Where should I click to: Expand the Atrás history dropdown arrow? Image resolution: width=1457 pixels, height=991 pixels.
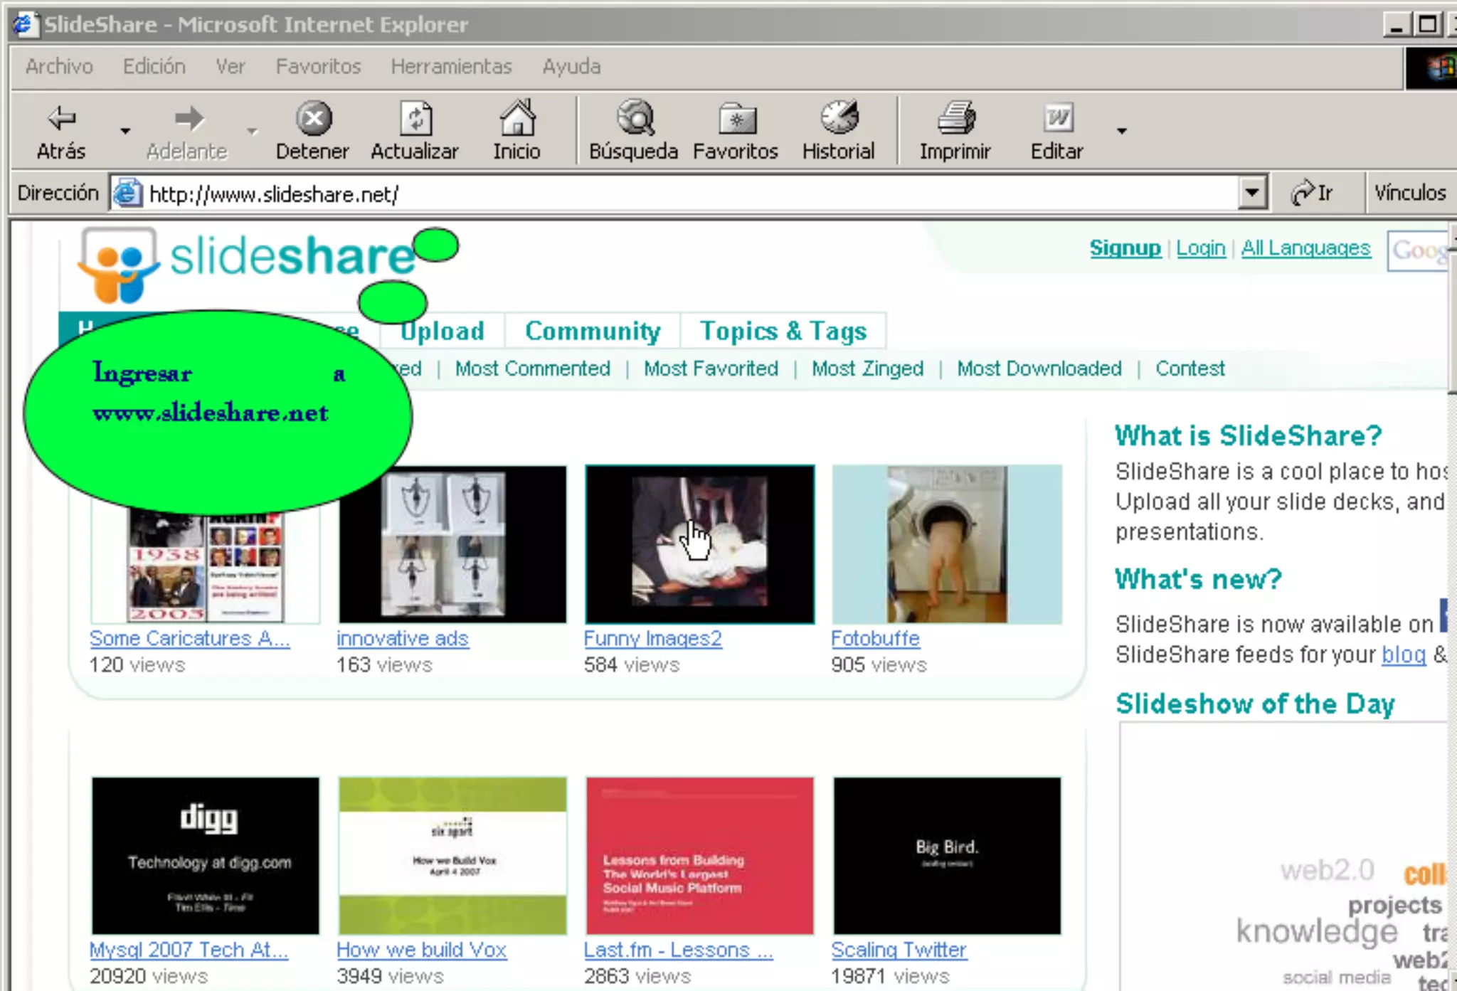click(125, 131)
